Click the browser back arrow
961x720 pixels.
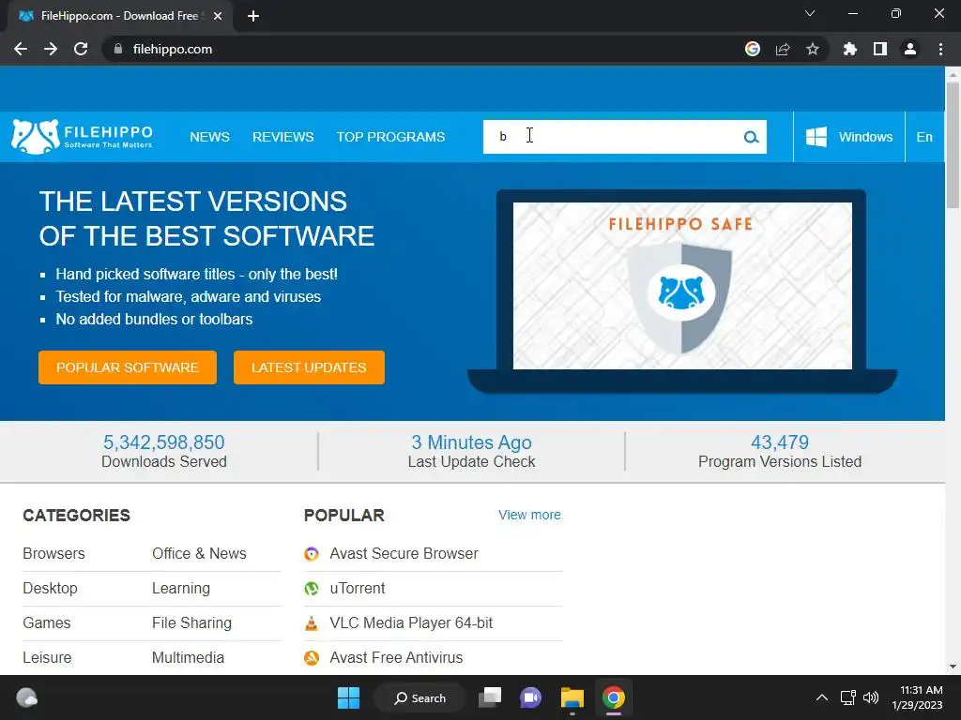point(21,49)
